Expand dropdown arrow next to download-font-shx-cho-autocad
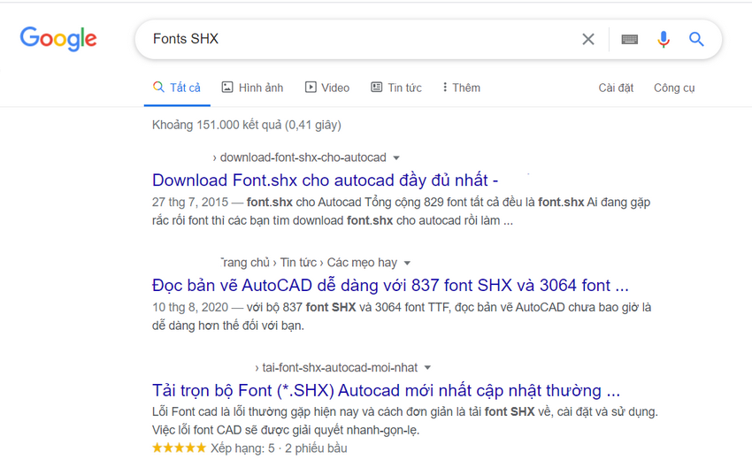Image resolution: width=752 pixels, height=460 pixels. 396,157
